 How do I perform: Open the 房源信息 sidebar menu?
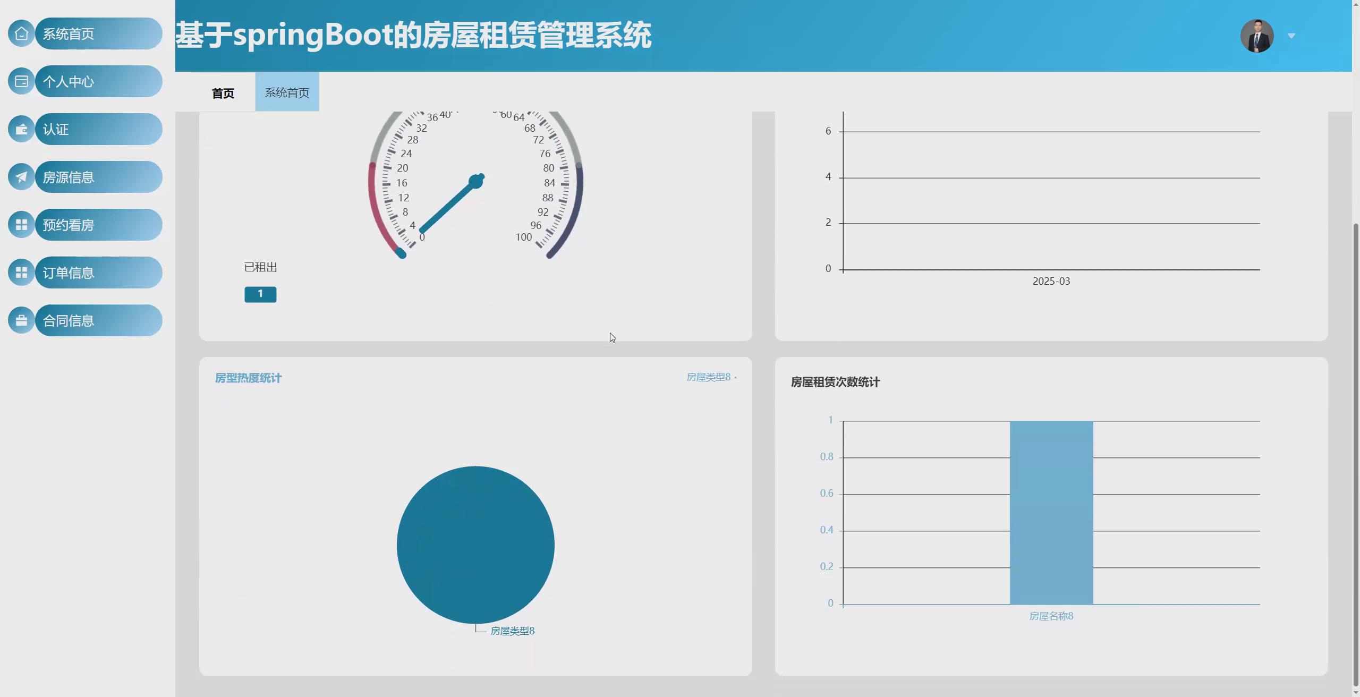98,177
